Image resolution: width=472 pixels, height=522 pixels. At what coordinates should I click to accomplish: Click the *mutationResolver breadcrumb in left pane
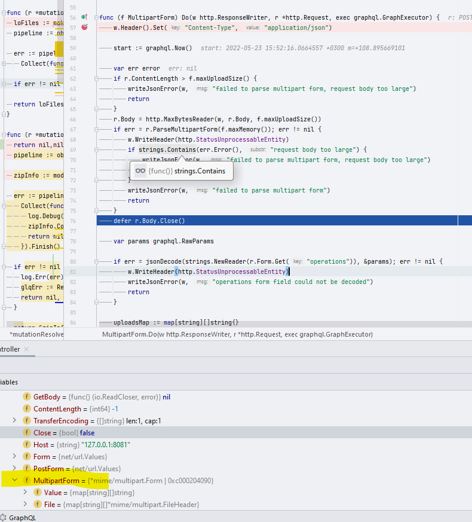[36, 334]
